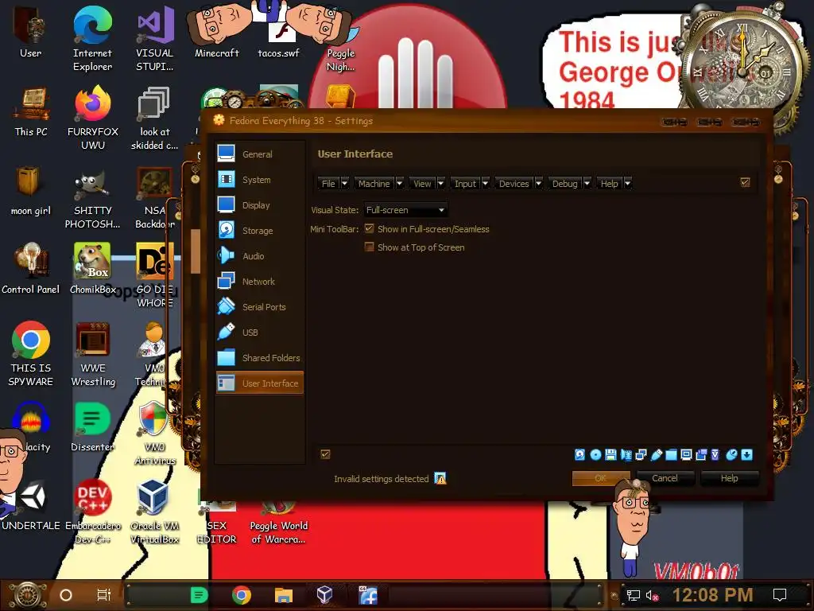Image resolution: width=814 pixels, height=611 pixels.
Task: Open the Serial Ports settings category
Action: click(260, 307)
